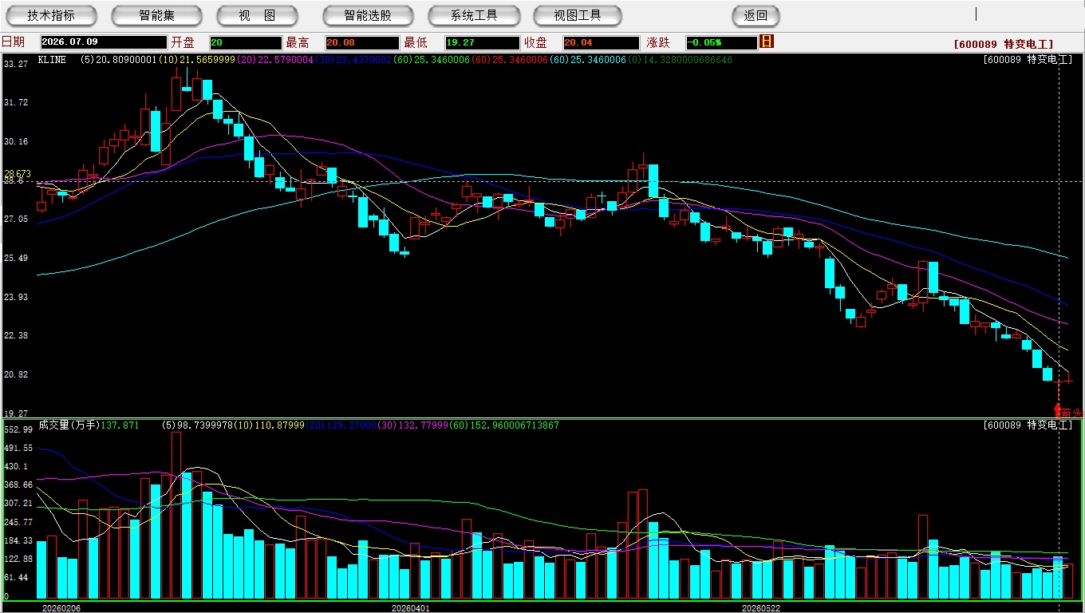Click the (60)152.960006713867 volume average value

[505, 425]
